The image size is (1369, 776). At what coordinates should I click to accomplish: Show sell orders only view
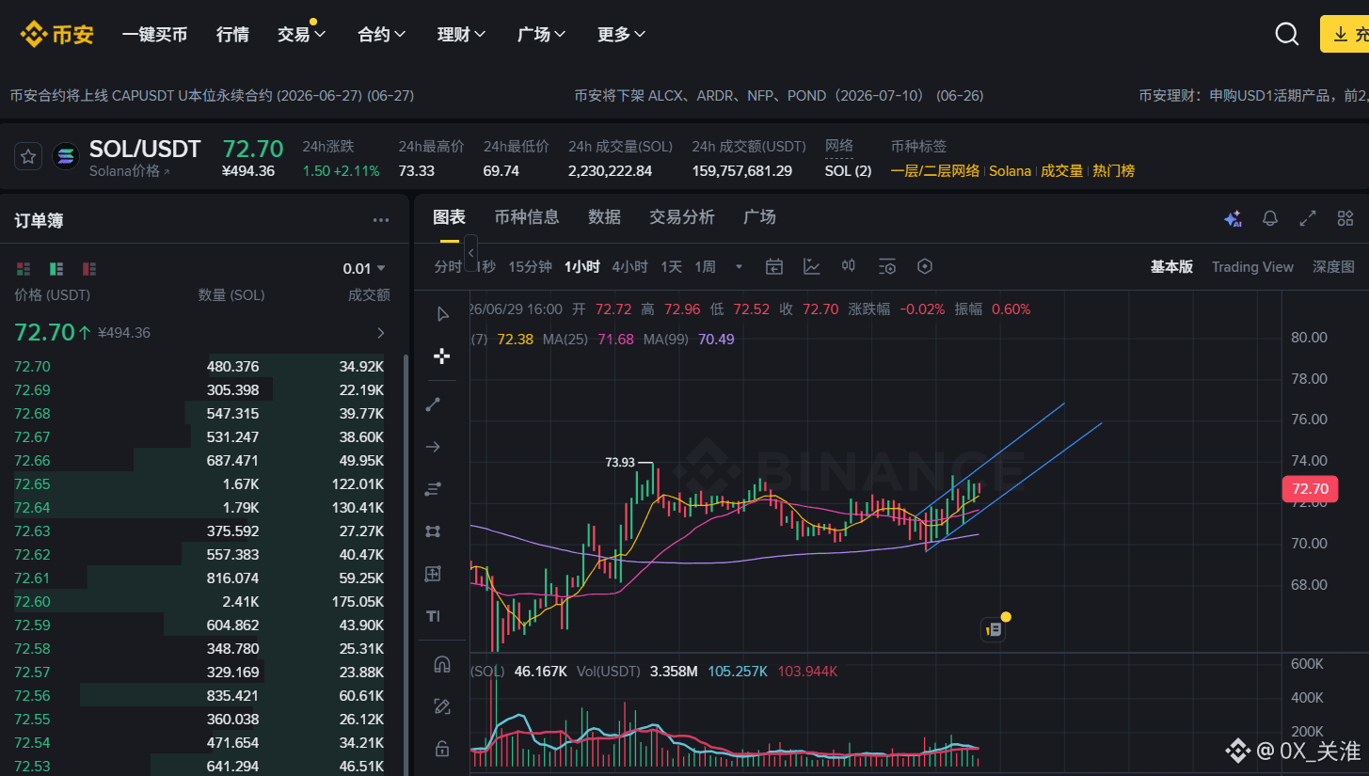pos(89,269)
